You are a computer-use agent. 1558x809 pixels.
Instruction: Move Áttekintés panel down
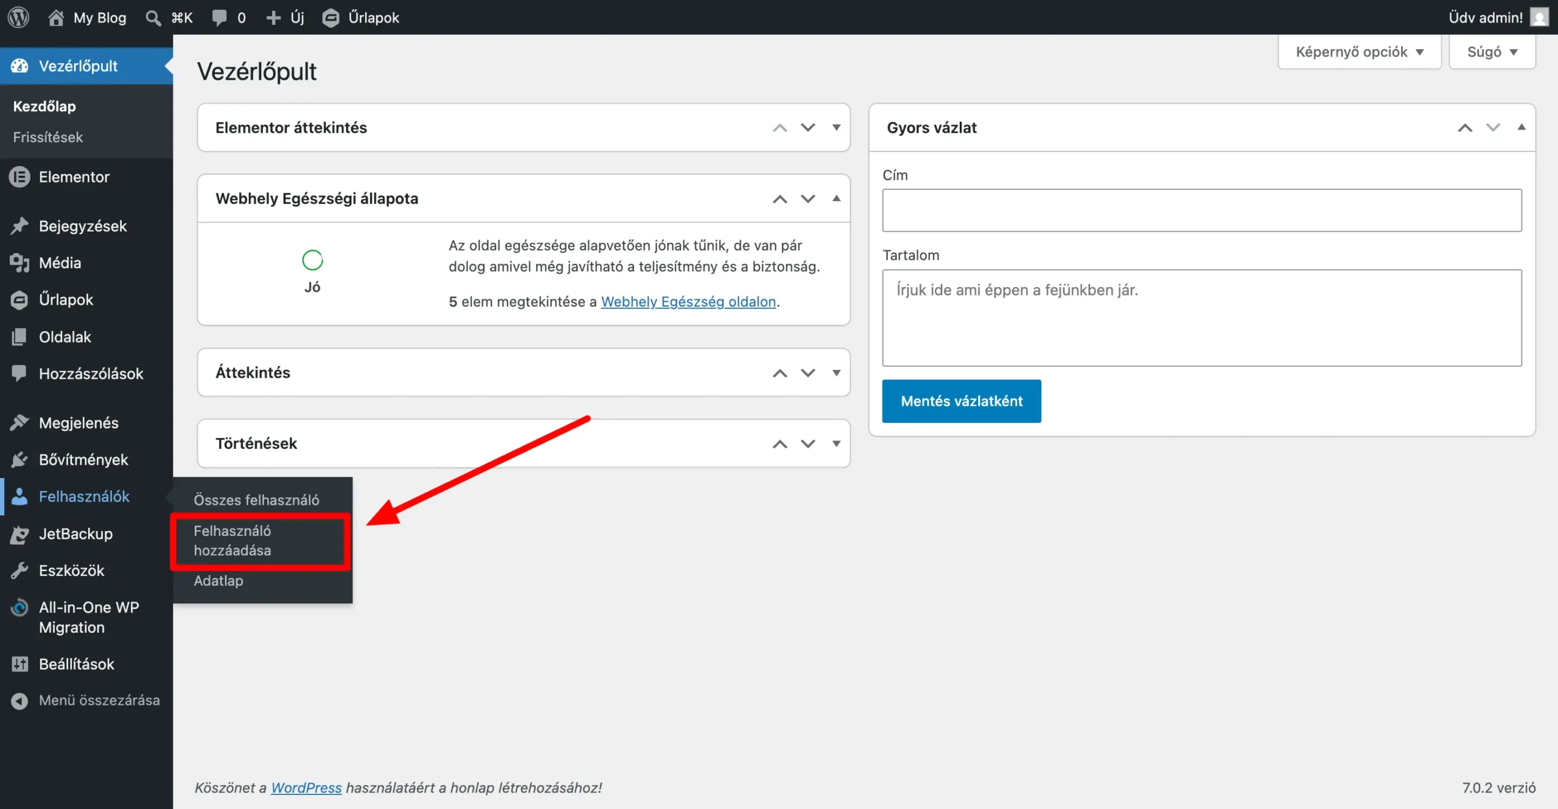pos(808,373)
